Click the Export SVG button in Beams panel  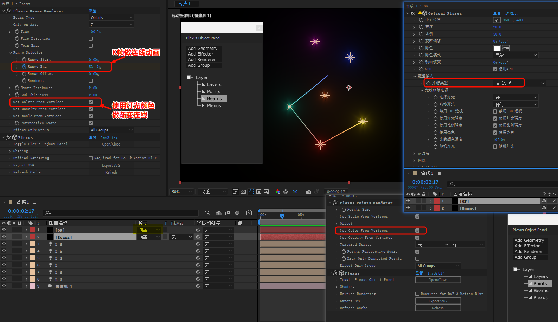click(x=111, y=165)
